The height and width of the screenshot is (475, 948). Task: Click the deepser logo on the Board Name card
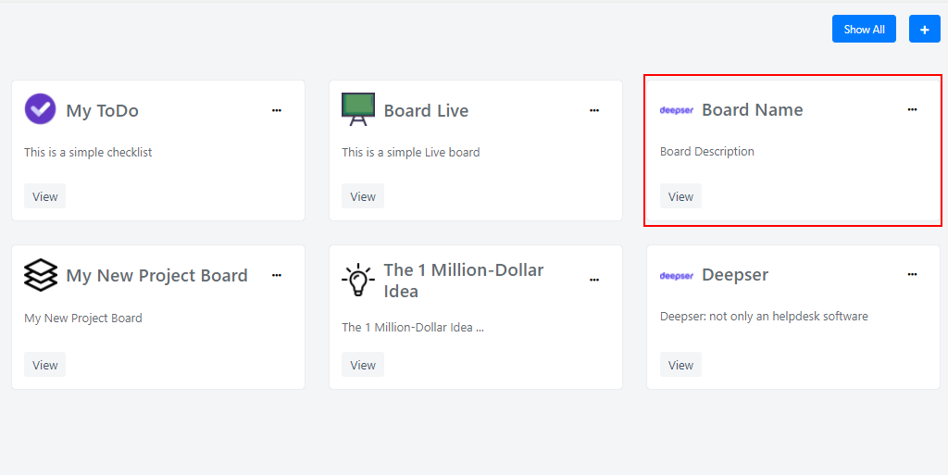click(677, 110)
